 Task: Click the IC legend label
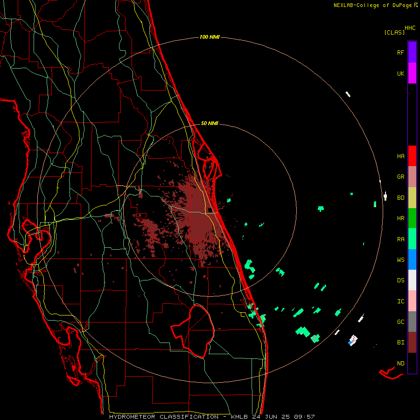(400, 301)
